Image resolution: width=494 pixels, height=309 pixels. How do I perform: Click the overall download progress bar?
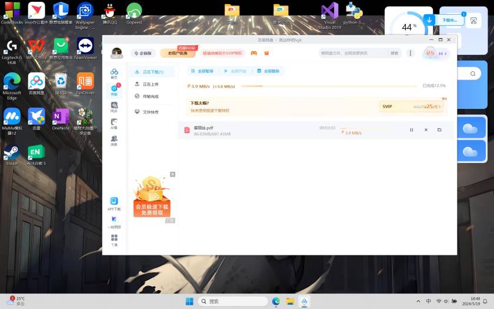coord(329,86)
